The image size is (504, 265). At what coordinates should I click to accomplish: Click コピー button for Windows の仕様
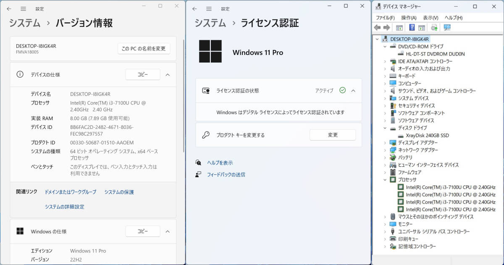coord(143,231)
